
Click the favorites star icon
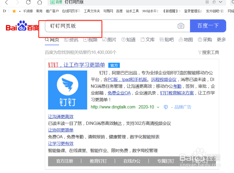(14, 11)
